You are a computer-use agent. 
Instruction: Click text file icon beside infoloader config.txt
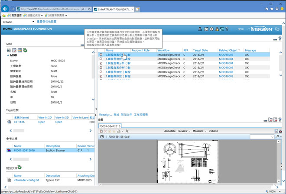pos(9,180)
